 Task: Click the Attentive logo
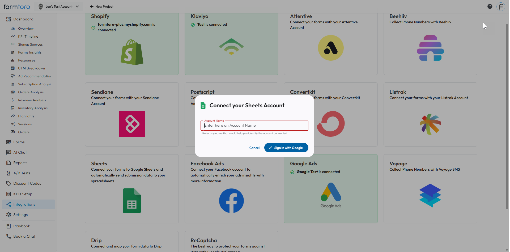[331, 48]
